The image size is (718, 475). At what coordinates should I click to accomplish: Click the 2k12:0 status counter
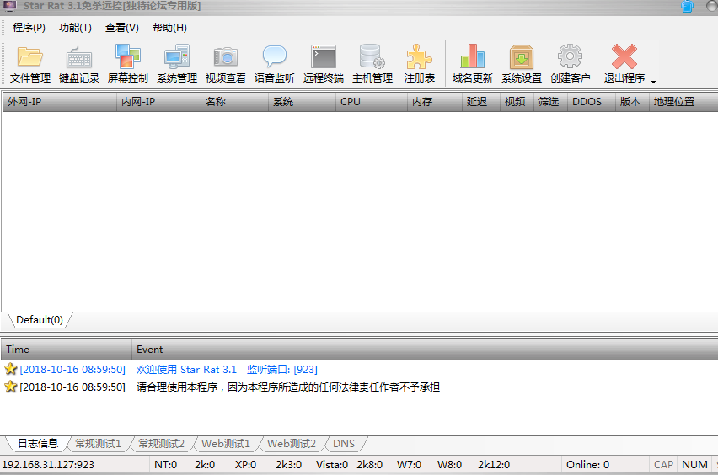(494, 465)
